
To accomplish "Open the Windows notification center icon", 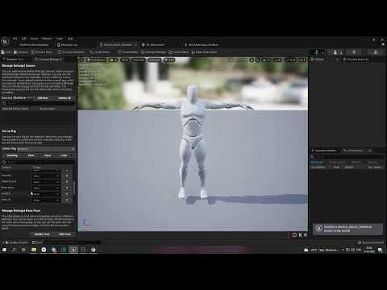I will [380, 250].
